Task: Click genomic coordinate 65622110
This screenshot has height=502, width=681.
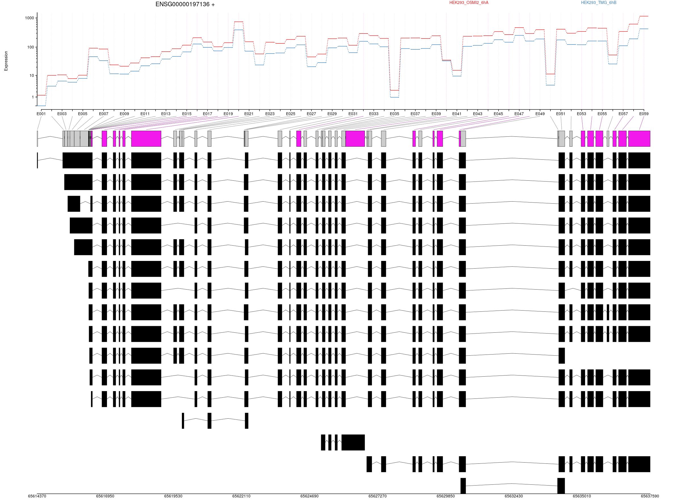Action: point(241,496)
